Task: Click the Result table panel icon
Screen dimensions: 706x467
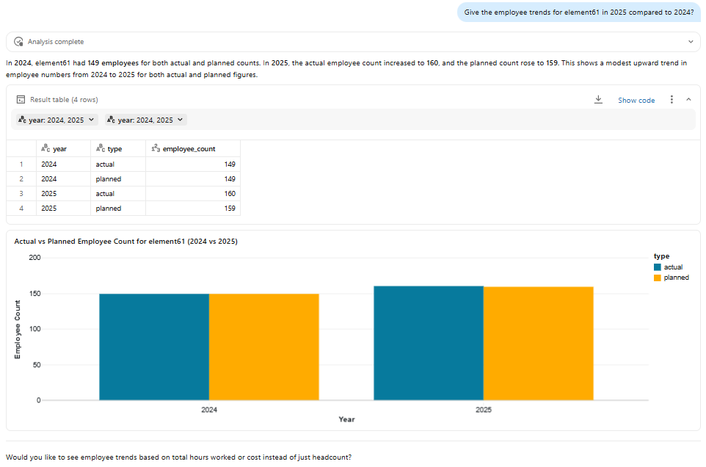Action: pyautogui.click(x=19, y=99)
